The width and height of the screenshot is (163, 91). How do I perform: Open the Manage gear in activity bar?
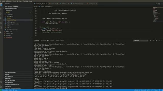click(x=1, y=86)
